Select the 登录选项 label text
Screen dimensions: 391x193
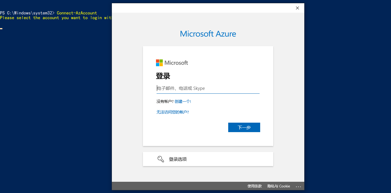click(x=178, y=159)
